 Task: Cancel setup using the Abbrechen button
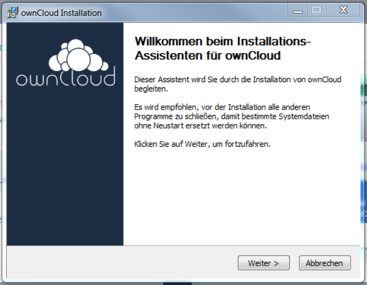click(324, 263)
